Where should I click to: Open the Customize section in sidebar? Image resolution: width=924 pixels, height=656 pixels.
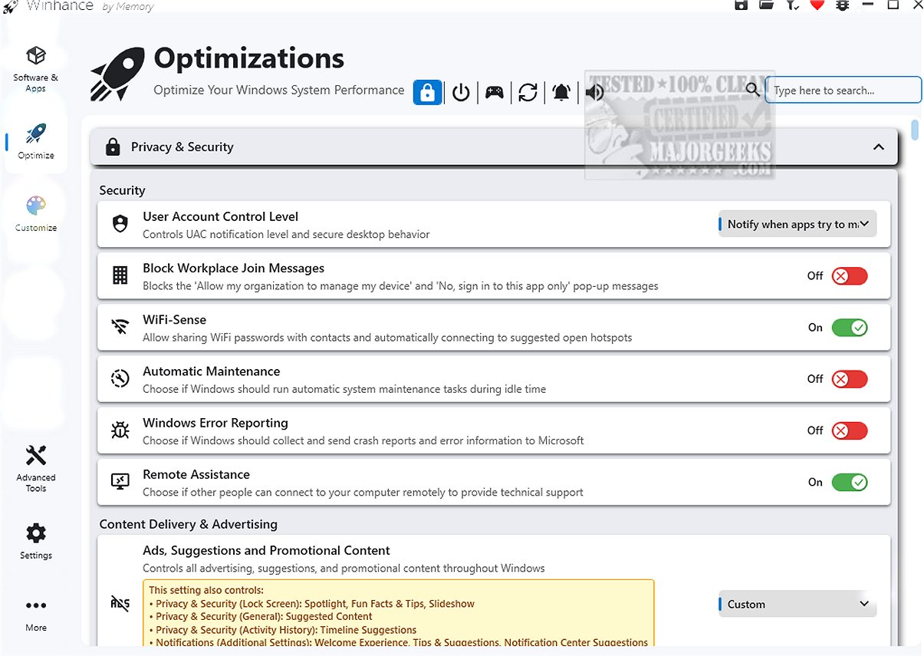pos(36,213)
